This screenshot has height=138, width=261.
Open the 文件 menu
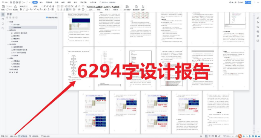(5, 2)
